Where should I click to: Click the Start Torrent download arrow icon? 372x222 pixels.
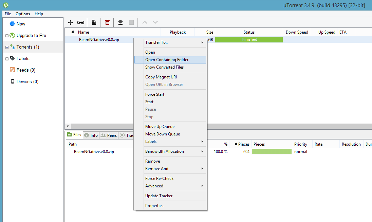click(120, 22)
